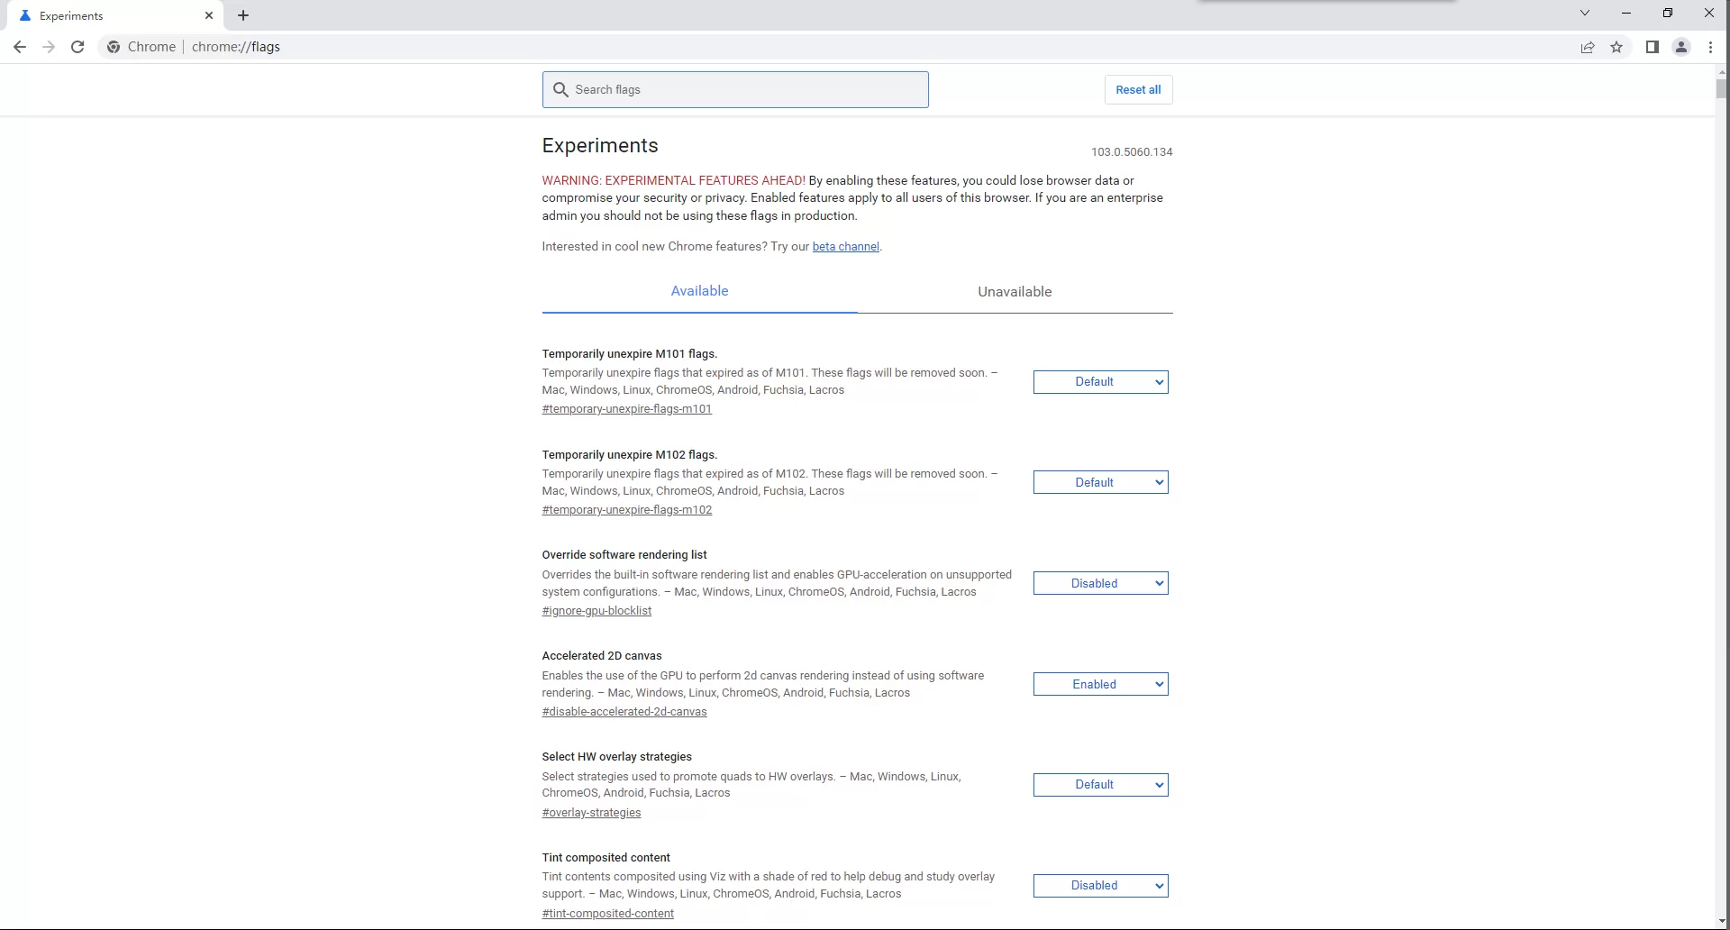Click the Temporarily unexpire M102 flags title

click(x=630, y=455)
